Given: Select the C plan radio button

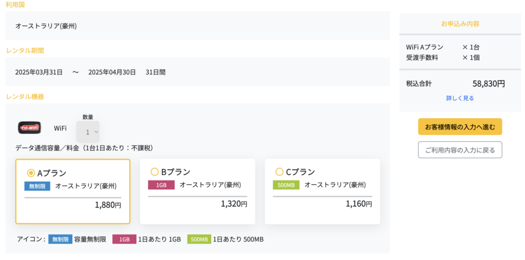Looking at the screenshot, I should coord(279,172).
